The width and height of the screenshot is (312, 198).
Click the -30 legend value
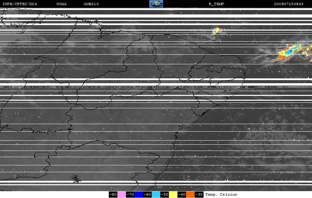199,195
